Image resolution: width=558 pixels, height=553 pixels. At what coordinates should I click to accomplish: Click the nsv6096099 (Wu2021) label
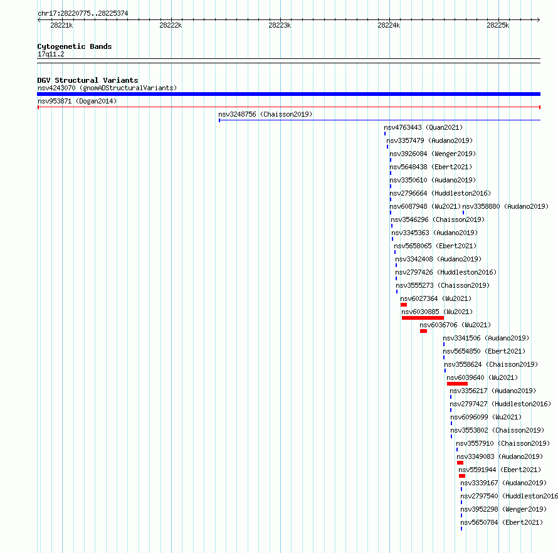point(486,417)
